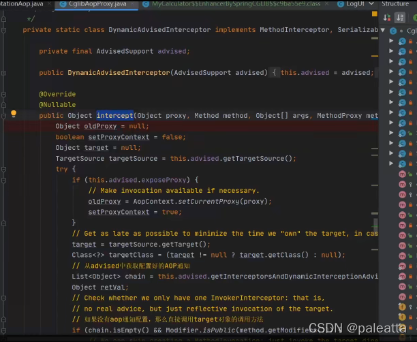Toggle Sort by Visibility in Structure
Image resolution: width=417 pixels, height=342 pixels.
[387, 18]
